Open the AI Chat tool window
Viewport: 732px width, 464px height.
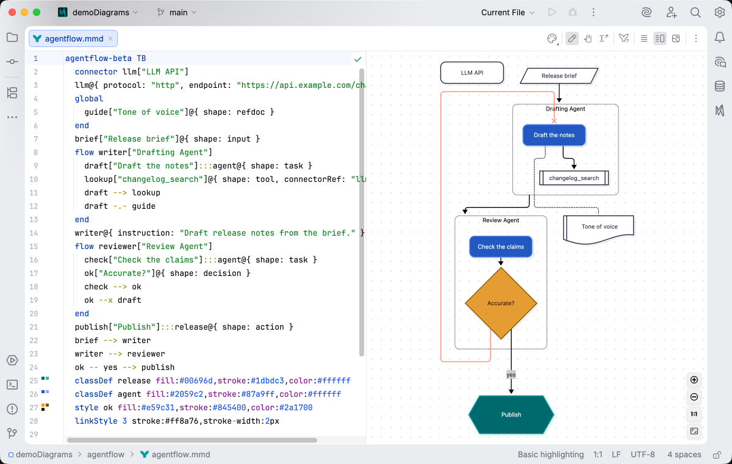[x=720, y=62]
